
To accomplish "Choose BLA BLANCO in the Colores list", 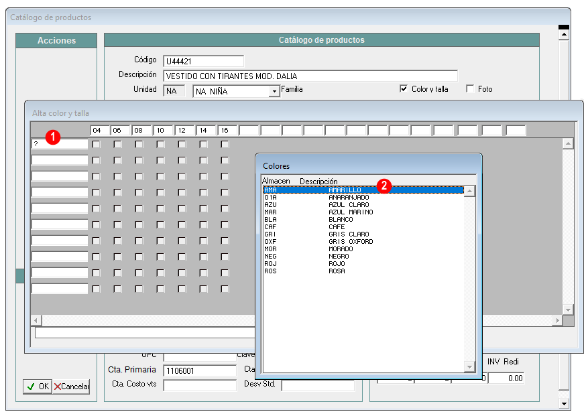I will pyautogui.click(x=363, y=220).
